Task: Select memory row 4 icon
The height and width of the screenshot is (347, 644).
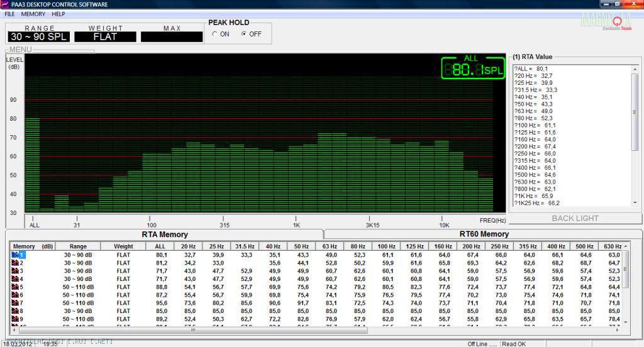Action: point(15,279)
